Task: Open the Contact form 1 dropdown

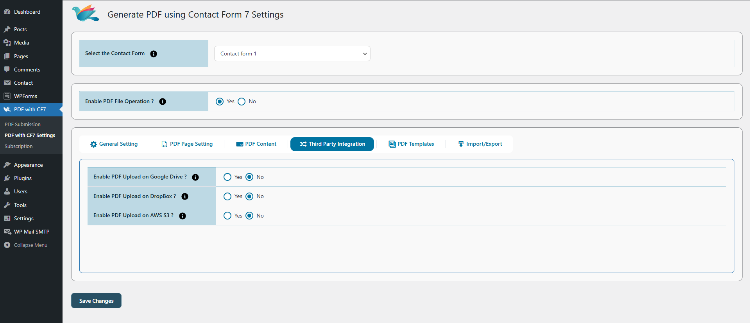Action: (292, 54)
